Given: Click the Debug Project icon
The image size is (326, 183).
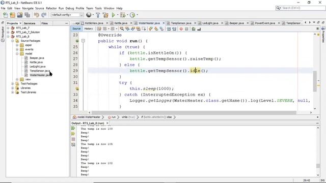Looking at the screenshot, I should coord(123,15).
